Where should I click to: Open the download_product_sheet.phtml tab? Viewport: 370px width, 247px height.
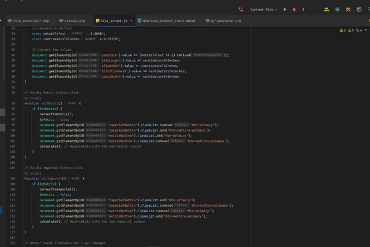166,21
